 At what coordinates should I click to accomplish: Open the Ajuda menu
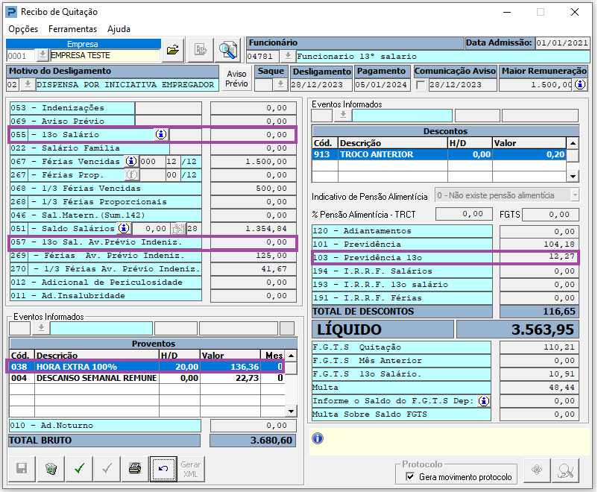pyautogui.click(x=119, y=29)
